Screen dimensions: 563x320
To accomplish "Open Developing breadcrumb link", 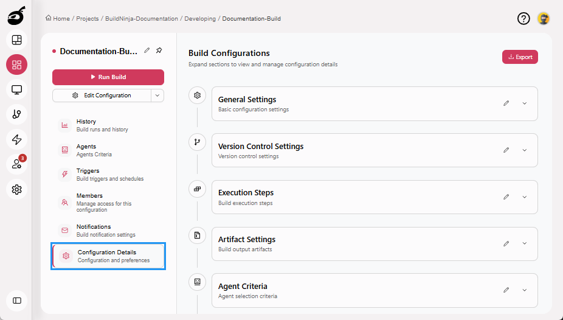I will point(200,18).
